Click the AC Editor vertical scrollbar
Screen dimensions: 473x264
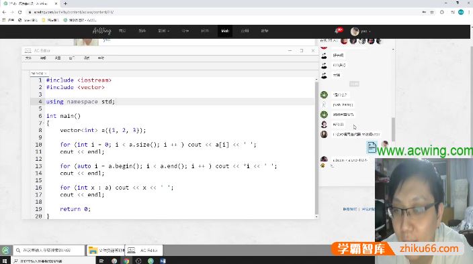click(316, 147)
